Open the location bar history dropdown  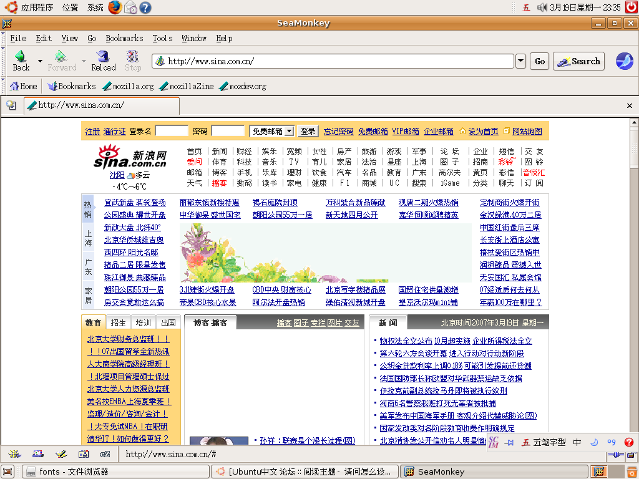(x=520, y=61)
